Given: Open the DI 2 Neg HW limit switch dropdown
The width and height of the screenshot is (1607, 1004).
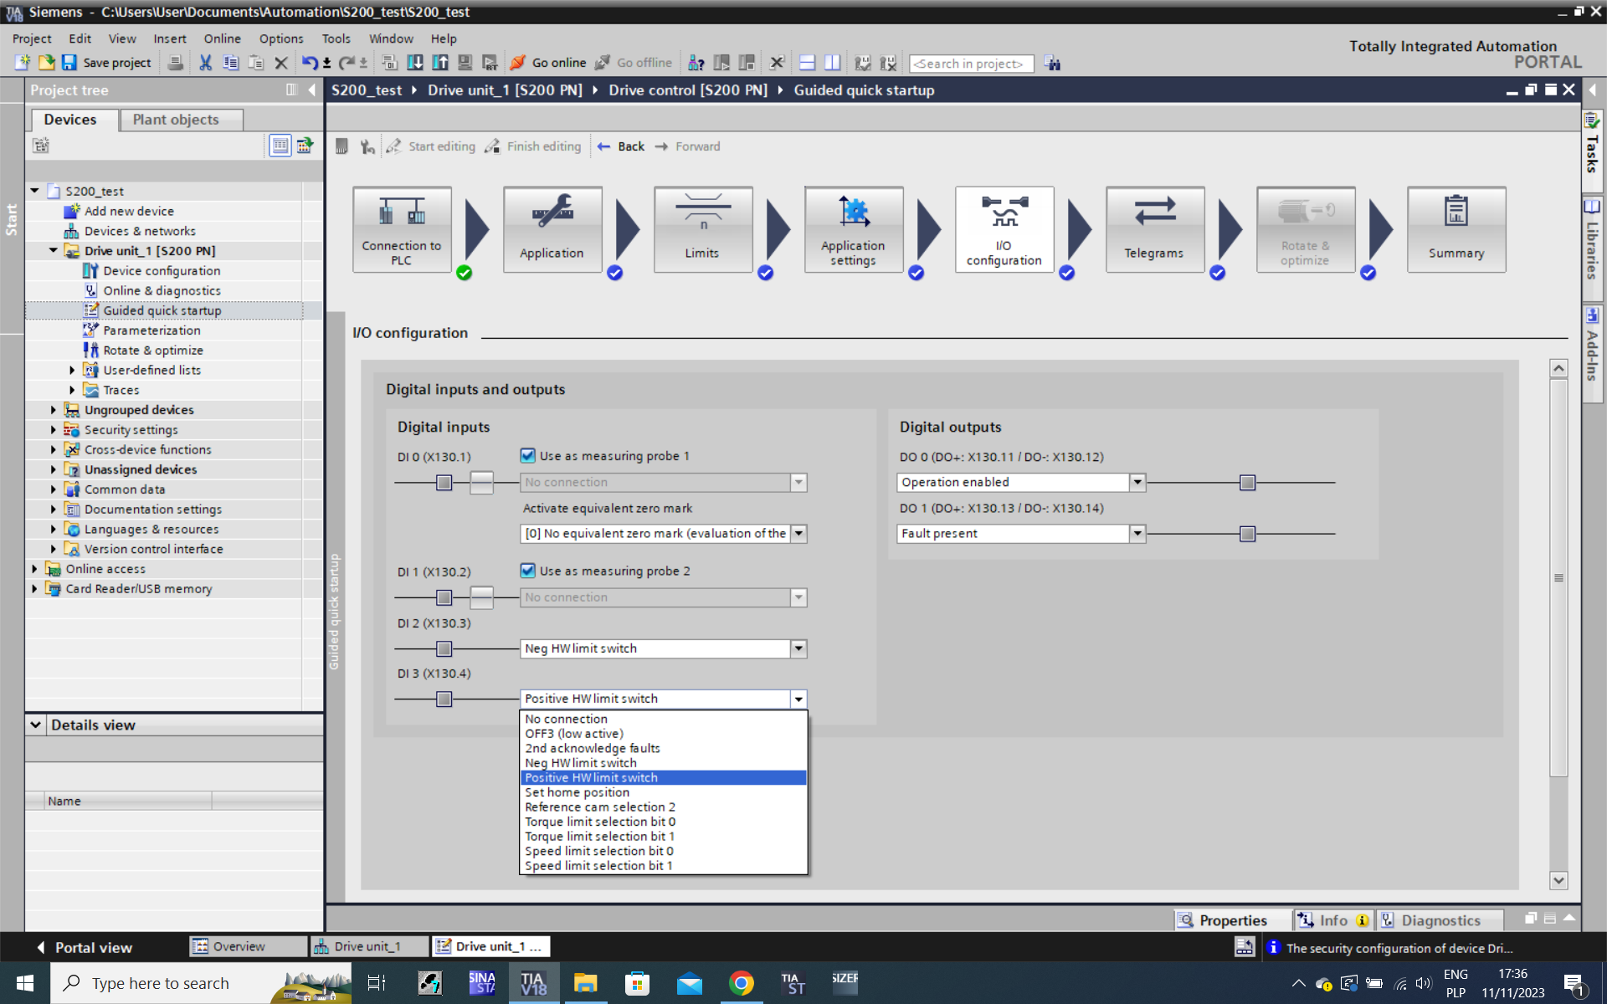Looking at the screenshot, I should tap(798, 648).
